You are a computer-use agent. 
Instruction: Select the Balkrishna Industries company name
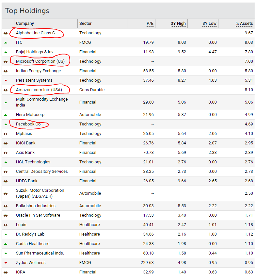tap(36, 206)
